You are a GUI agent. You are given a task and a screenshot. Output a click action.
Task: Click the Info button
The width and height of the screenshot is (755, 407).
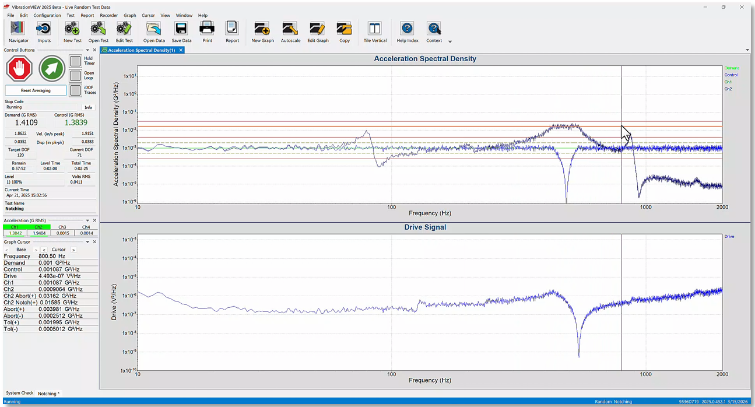tap(88, 107)
